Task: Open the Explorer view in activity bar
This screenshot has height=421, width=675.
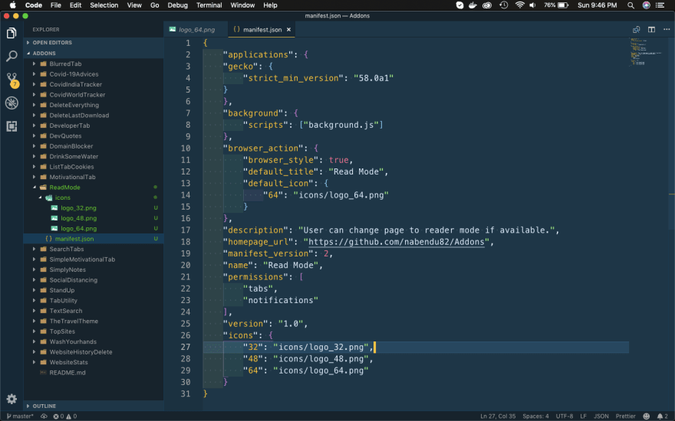Action: point(12,33)
